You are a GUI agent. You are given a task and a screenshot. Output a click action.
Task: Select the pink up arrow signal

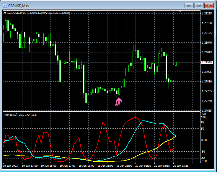[x=119, y=101]
